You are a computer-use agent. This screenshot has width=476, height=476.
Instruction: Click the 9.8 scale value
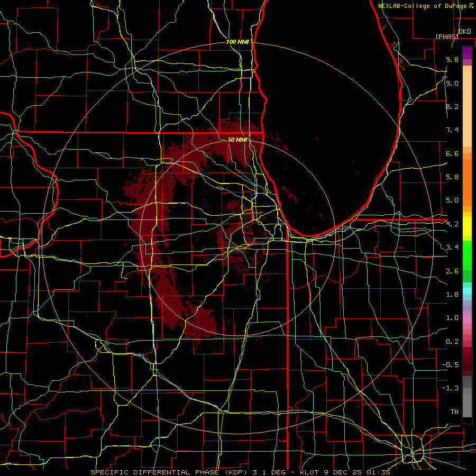coord(452,60)
